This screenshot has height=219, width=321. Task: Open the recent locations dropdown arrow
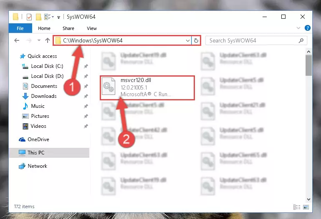click(x=39, y=40)
